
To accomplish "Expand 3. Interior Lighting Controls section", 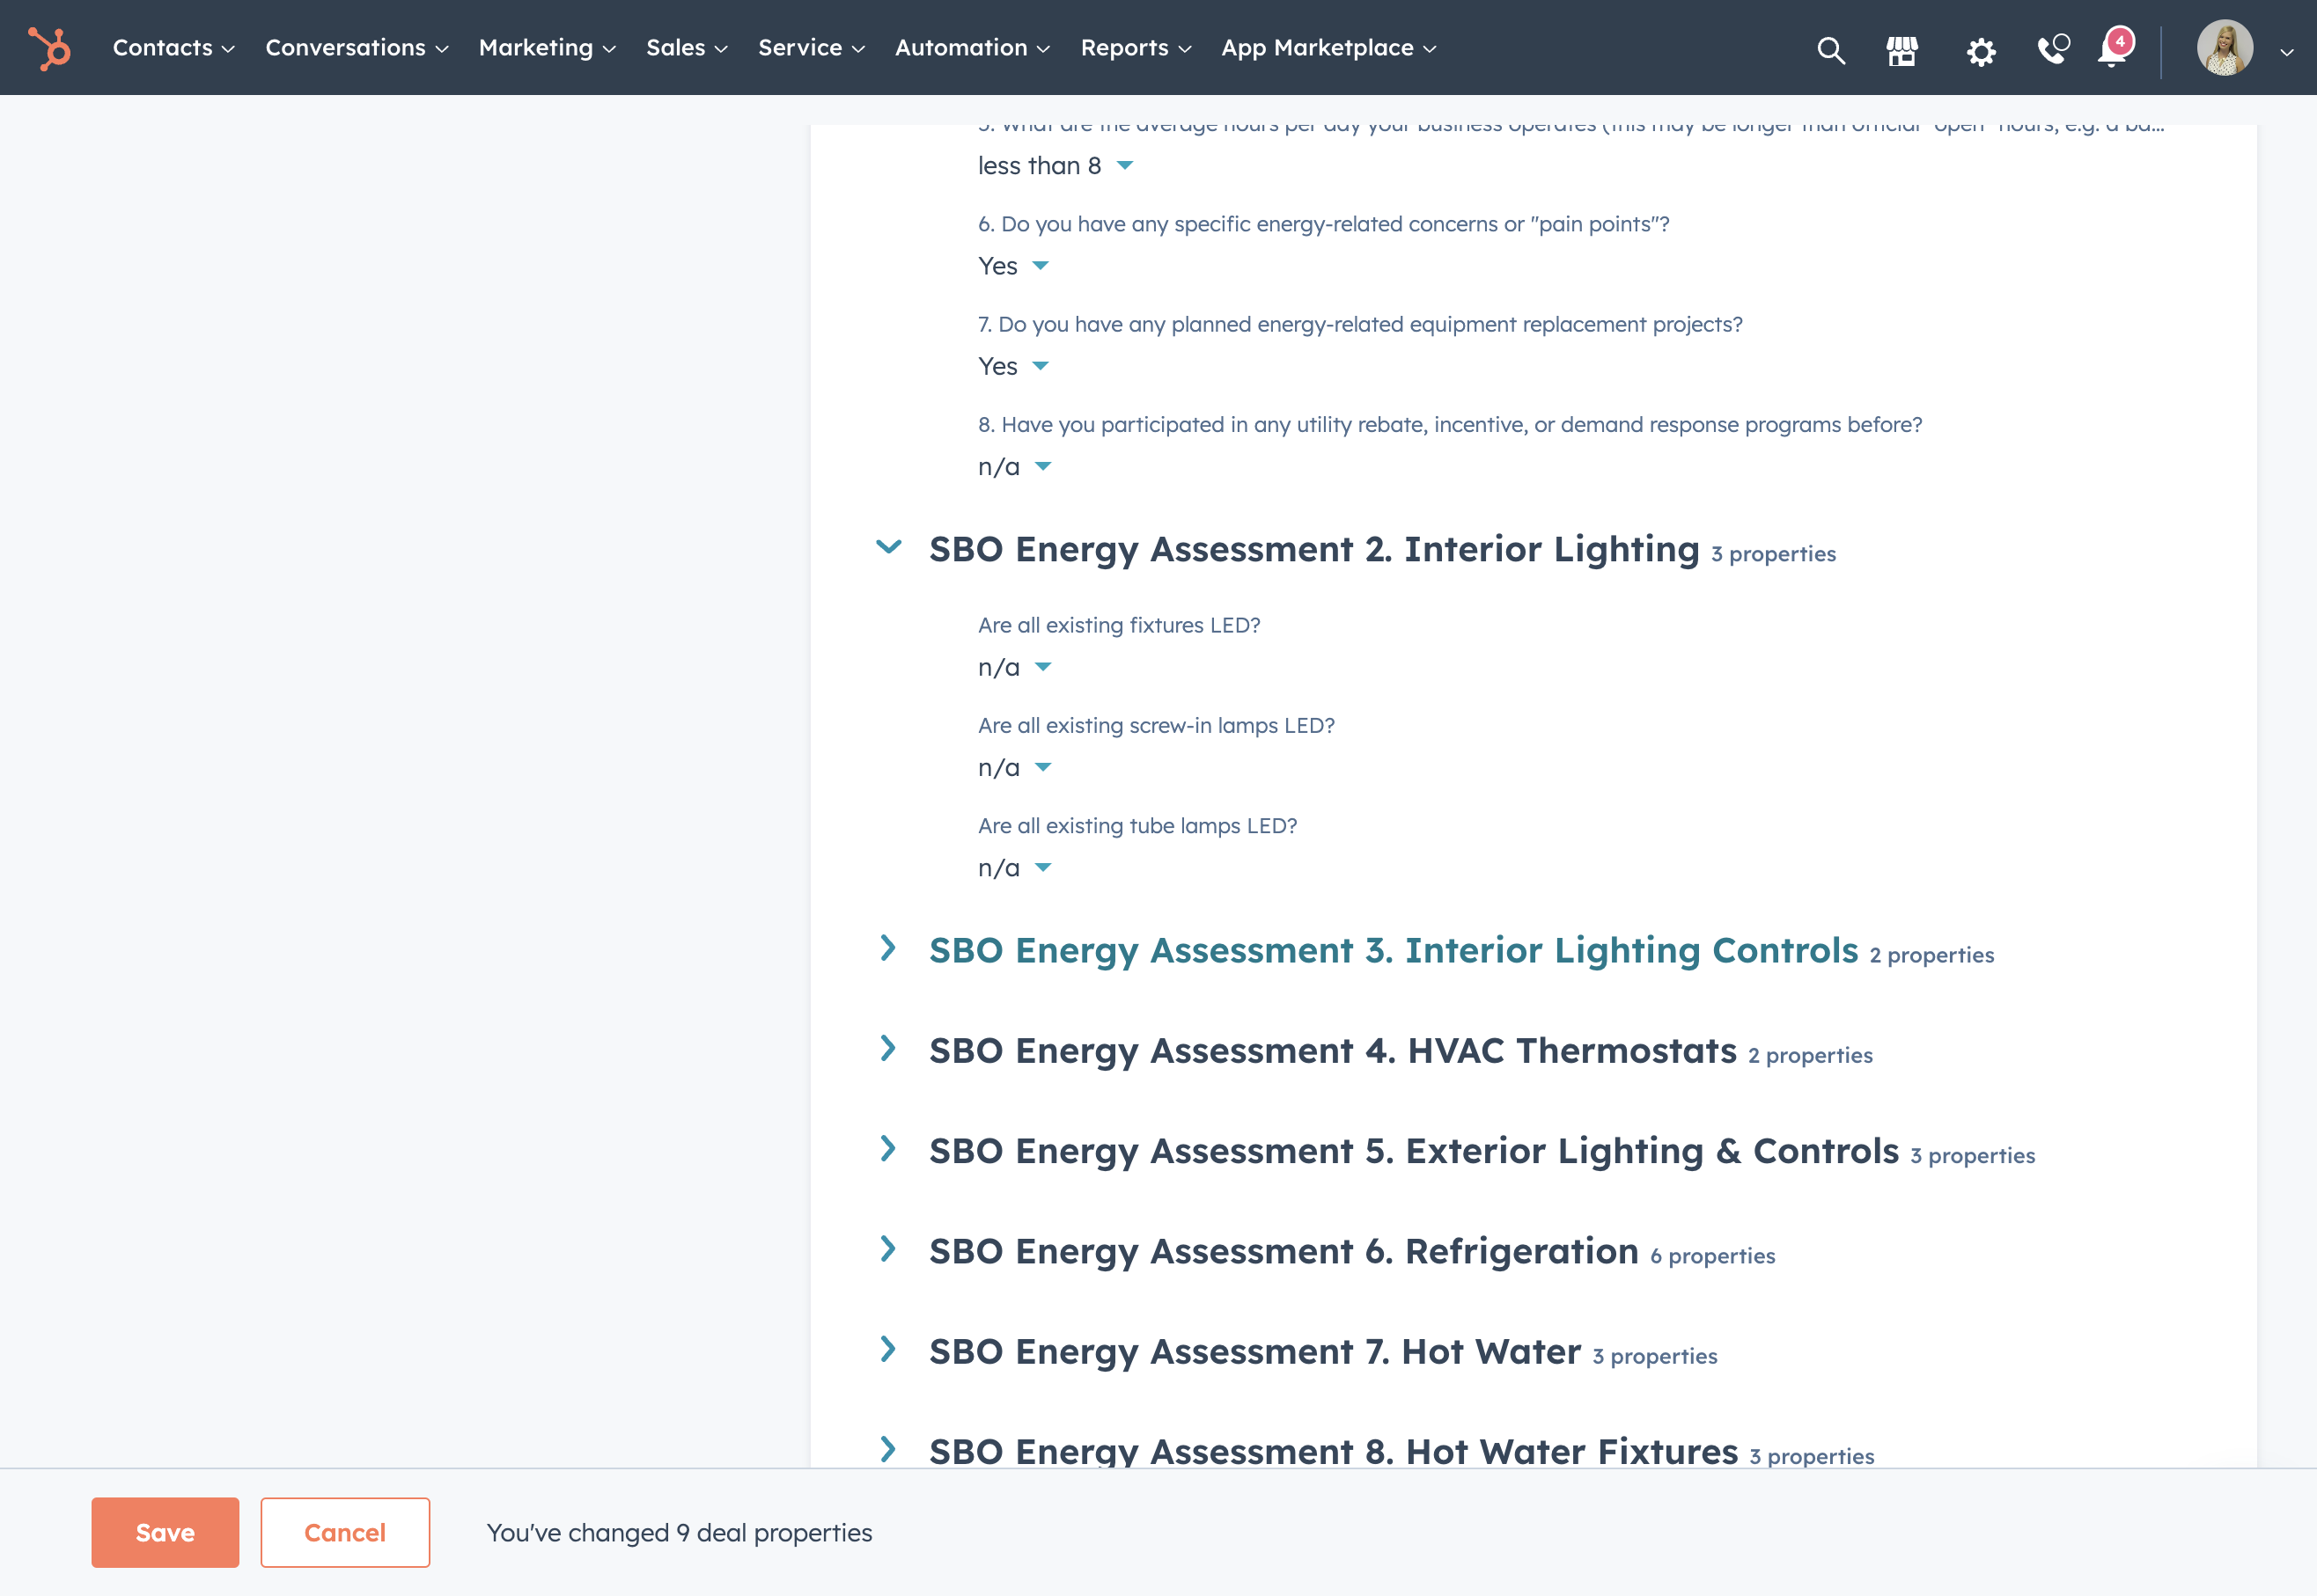I will pos(888,948).
